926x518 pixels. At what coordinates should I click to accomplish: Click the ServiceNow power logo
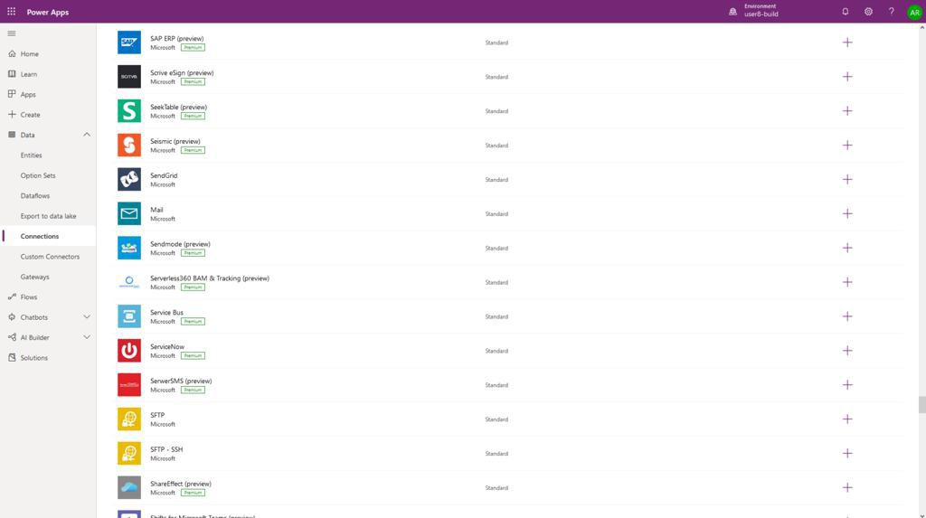(x=128, y=351)
